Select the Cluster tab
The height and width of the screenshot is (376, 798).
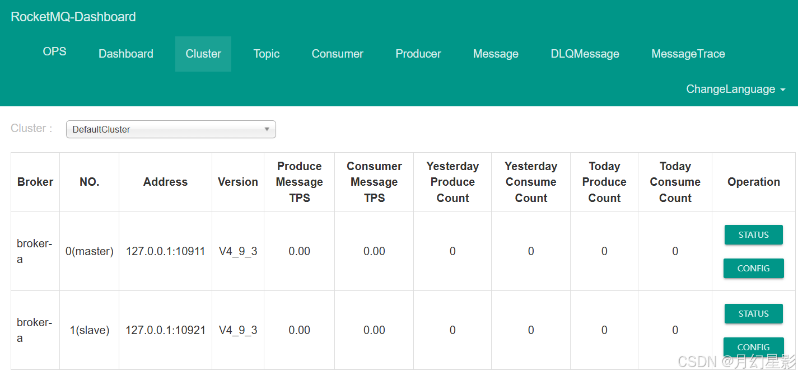203,54
